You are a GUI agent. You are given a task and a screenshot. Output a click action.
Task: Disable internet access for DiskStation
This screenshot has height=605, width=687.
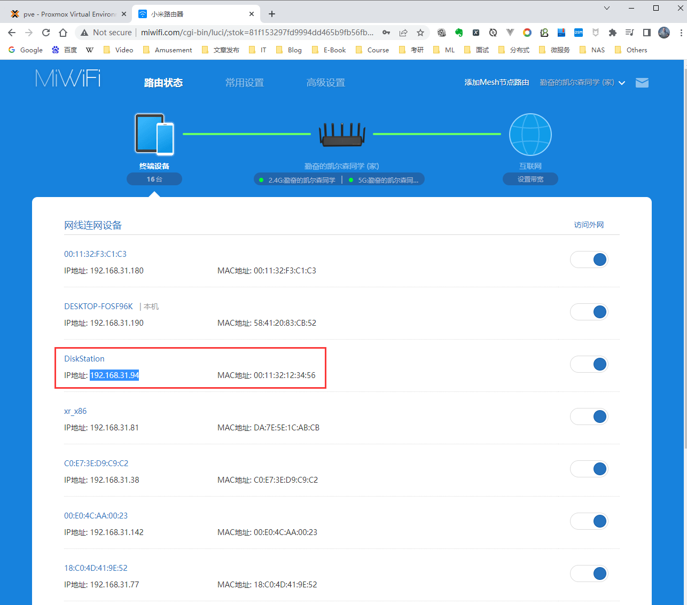pyautogui.click(x=589, y=364)
